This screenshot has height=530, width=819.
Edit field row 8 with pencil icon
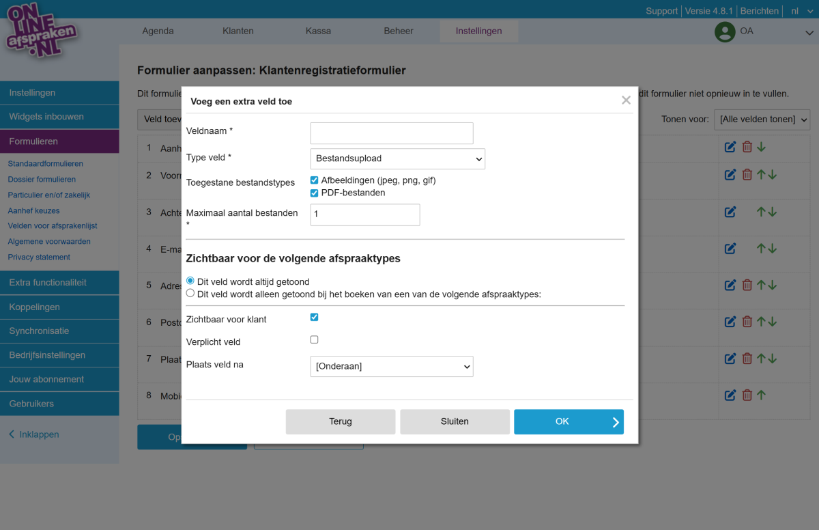[x=730, y=395]
